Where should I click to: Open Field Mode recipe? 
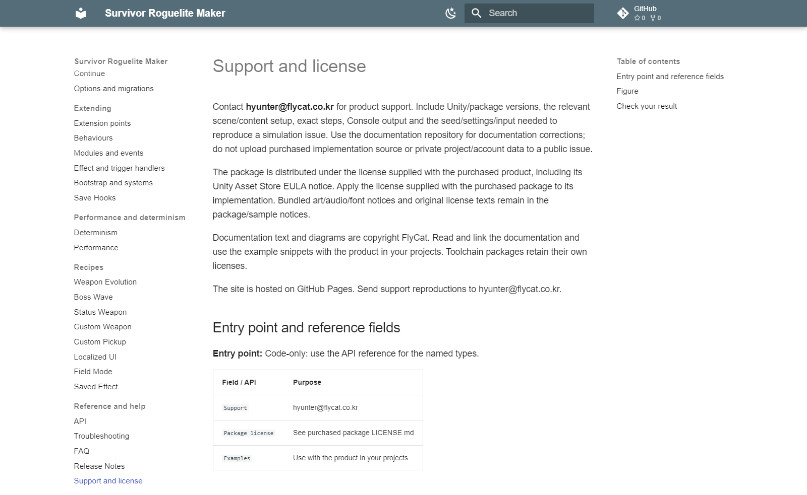pyautogui.click(x=93, y=372)
